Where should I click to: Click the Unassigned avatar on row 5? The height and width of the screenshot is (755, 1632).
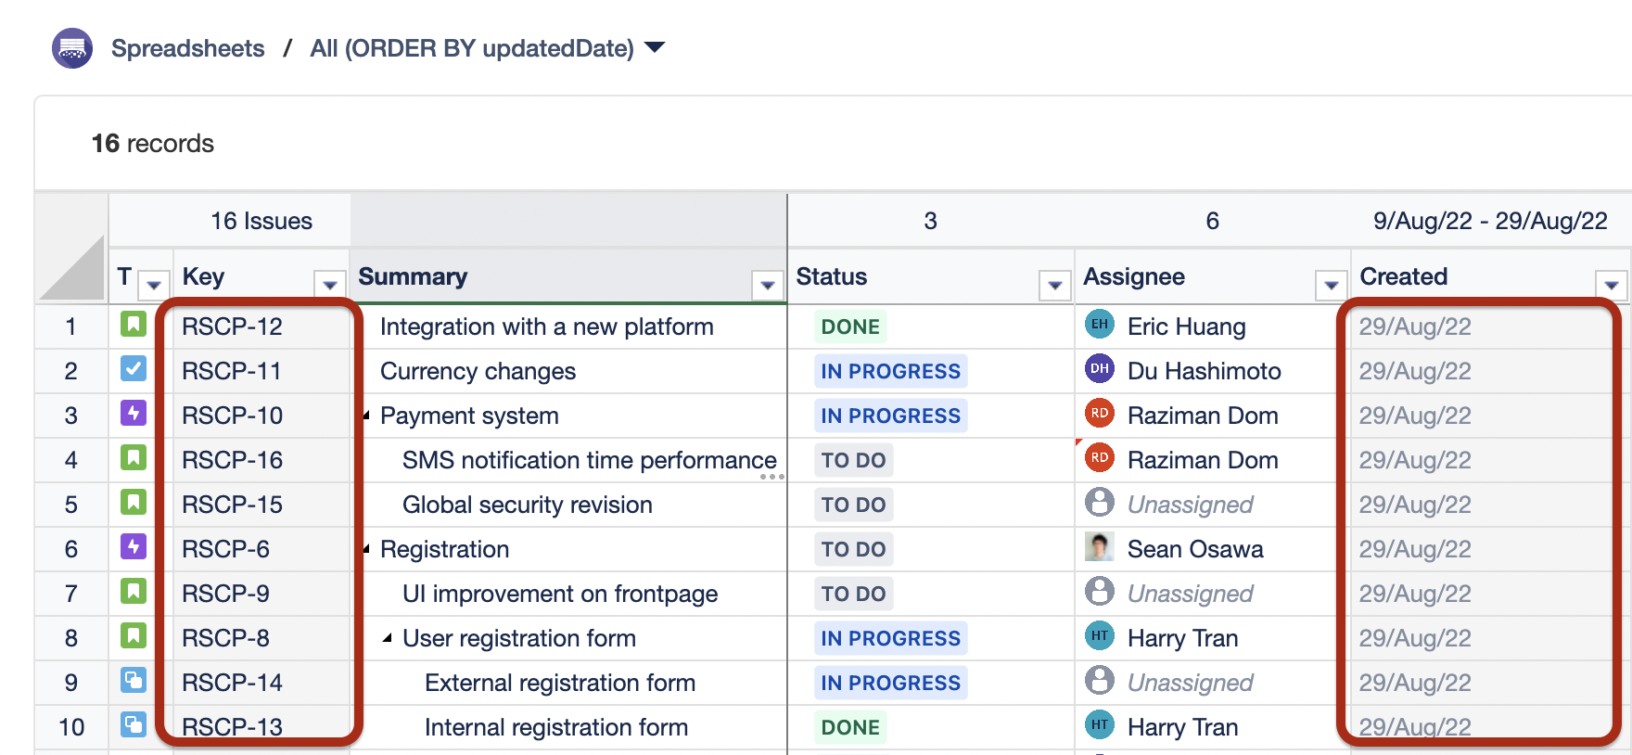pyautogui.click(x=1099, y=503)
